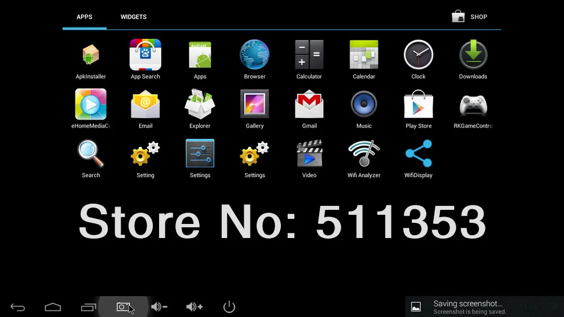Launch RKGameControl gamepad app

pyautogui.click(x=473, y=105)
